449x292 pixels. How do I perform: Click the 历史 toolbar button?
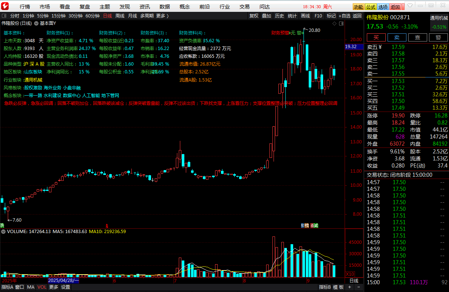(x=279, y=16)
